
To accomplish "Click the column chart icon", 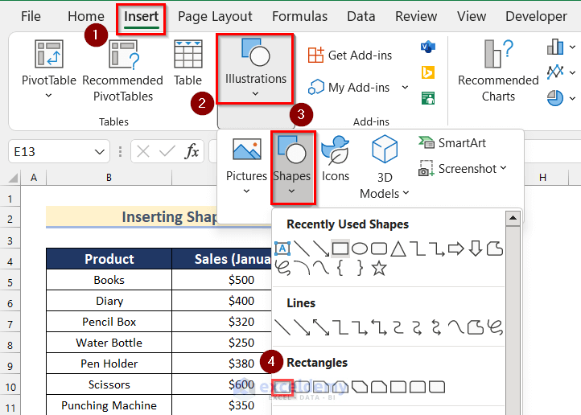I will [x=555, y=47].
